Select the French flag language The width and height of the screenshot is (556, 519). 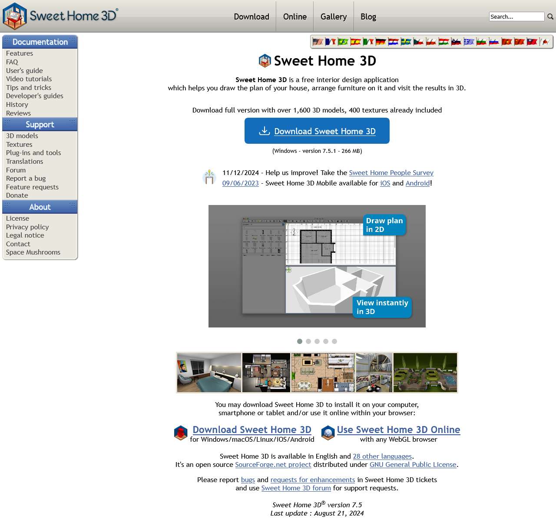(331, 42)
